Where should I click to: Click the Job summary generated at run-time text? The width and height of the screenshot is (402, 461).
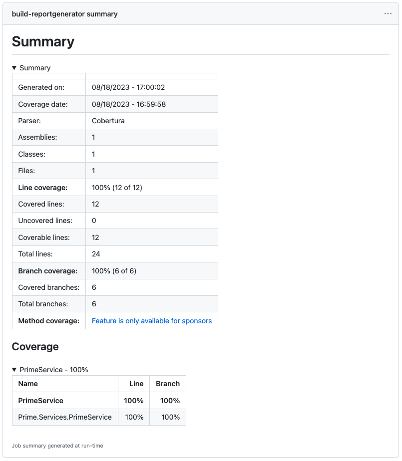[57, 446]
